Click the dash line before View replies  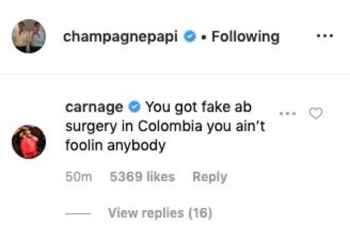click(x=78, y=214)
